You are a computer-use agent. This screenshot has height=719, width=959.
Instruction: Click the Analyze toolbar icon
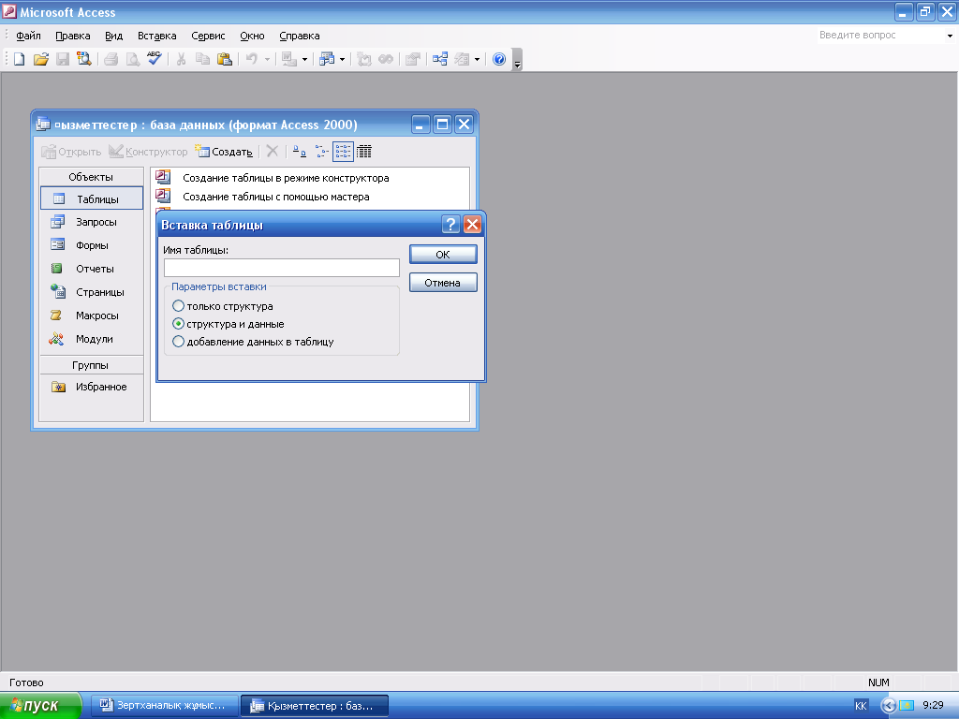pyautogui.click(x=327, y=59)
